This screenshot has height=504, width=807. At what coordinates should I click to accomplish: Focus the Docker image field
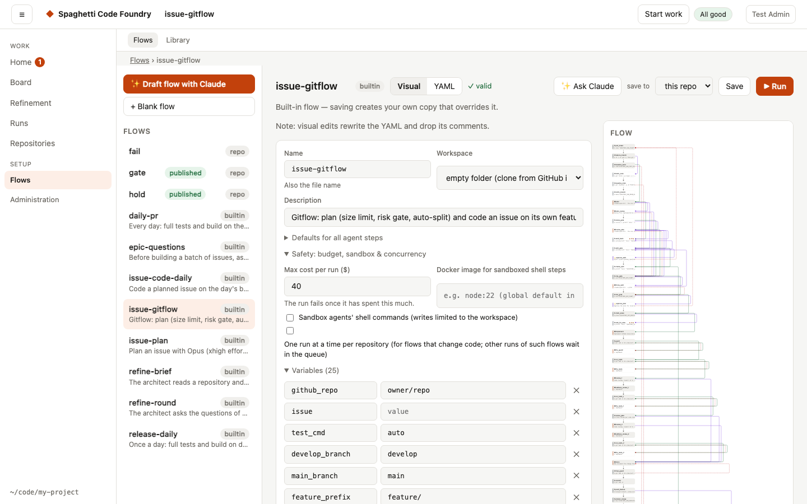click(x=510, y=296)
